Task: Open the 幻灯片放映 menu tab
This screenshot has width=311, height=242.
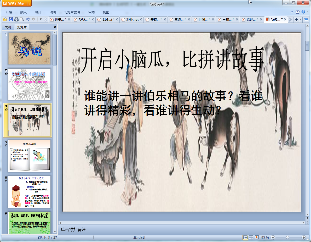Action: (72, 12)
